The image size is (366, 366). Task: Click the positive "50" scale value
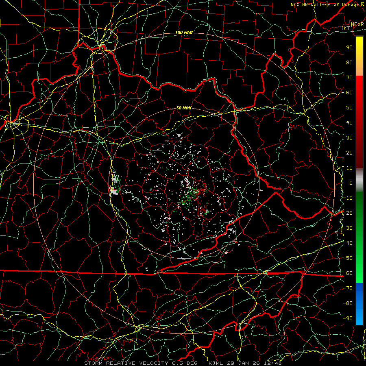click(x=349, y=108)
